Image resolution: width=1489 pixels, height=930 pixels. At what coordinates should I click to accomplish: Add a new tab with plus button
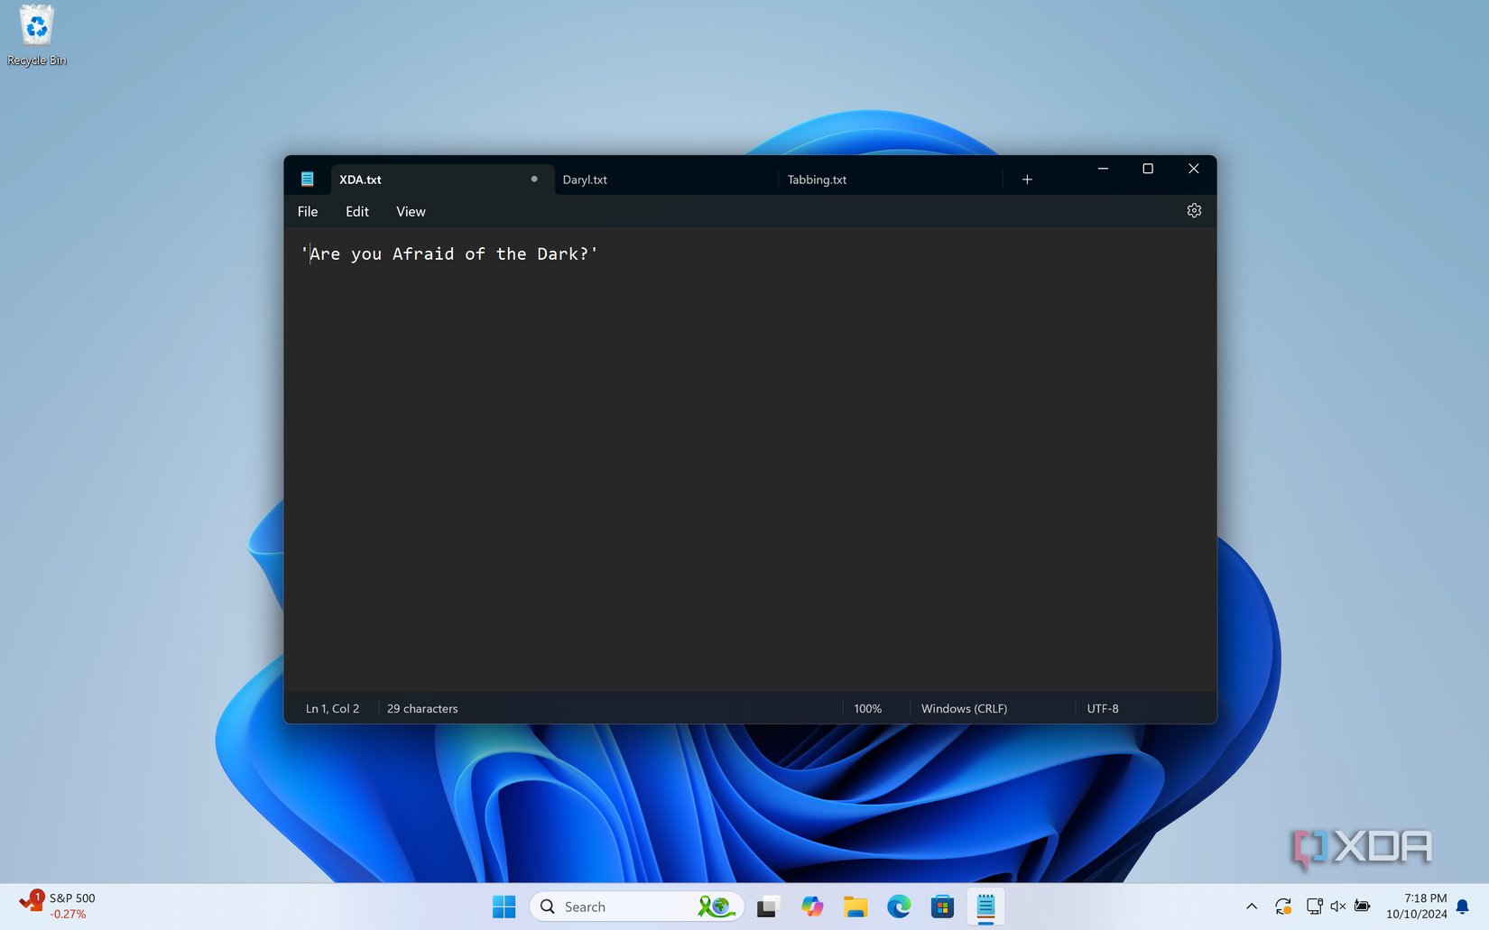point(1027,180)
